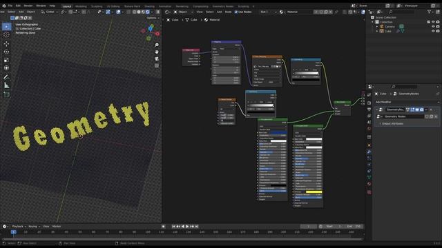Hide the Collection in viewport via eye icon
The width and height of the screenshot is (442, 248).
tap(433, 22)
